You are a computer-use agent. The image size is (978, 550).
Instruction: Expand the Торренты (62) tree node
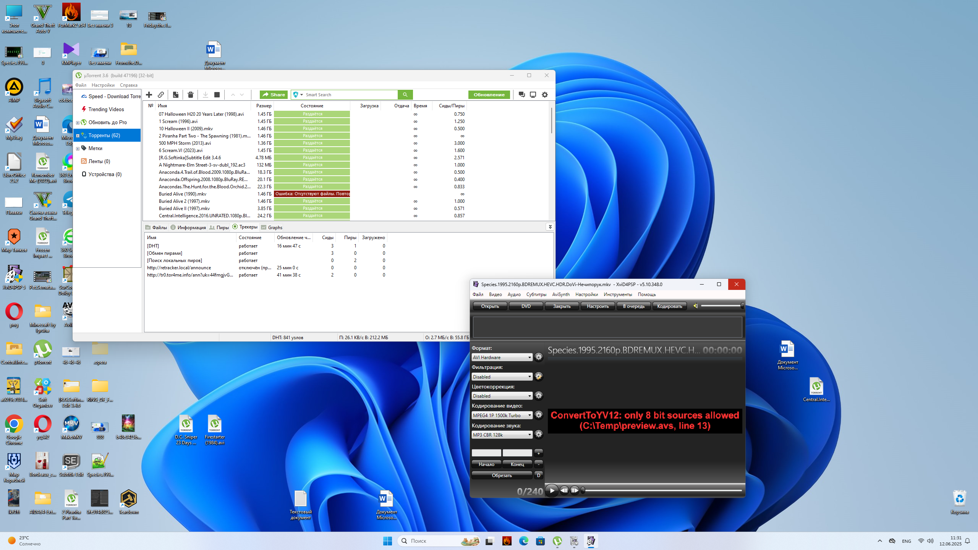tap(78, 136)
